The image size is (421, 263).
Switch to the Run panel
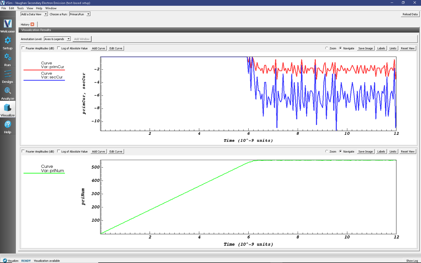pos(8,60)
